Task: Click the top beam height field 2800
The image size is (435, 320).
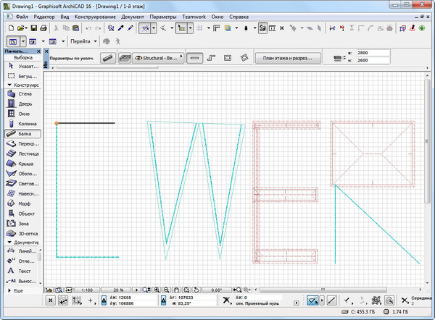Action: (x=365, y=53)
